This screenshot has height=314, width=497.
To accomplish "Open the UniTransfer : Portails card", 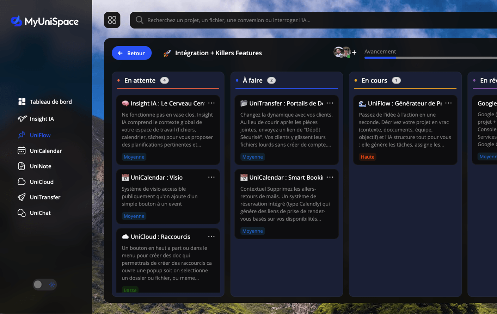I will coord(287,130).
